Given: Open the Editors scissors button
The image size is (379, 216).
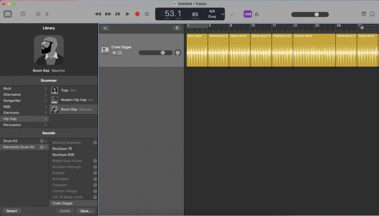Looking at the screenshot, I should [47, 14].
